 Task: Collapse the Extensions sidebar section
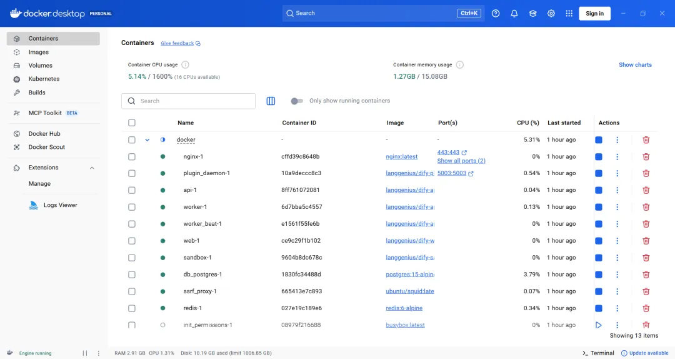92,168
